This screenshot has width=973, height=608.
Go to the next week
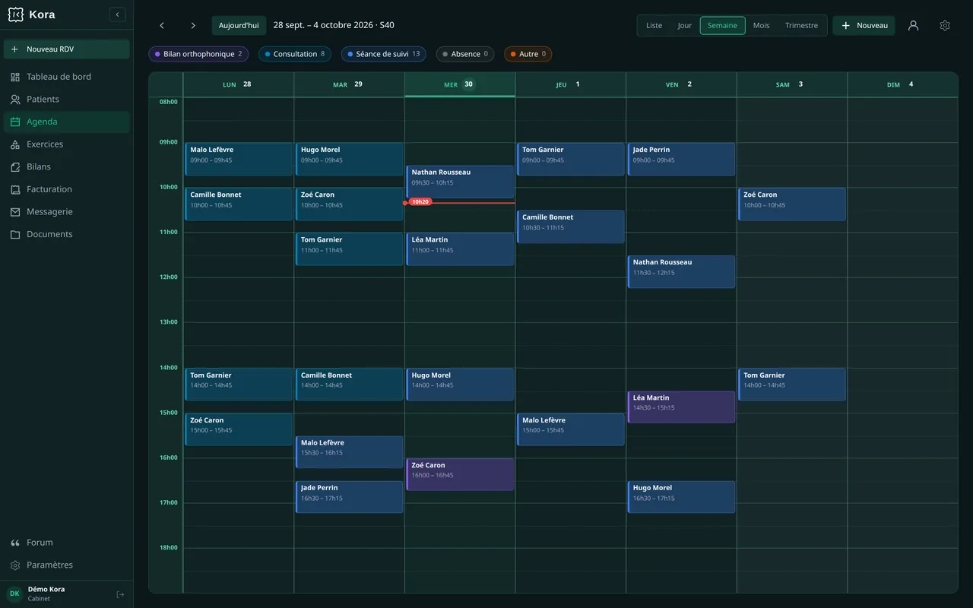coord(193,25)
